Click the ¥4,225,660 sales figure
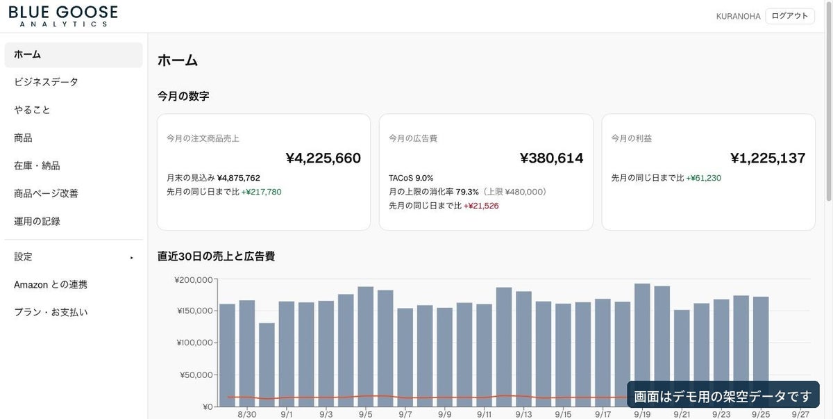The height and width of the screenshot is (419, 833). coord(323,158)
